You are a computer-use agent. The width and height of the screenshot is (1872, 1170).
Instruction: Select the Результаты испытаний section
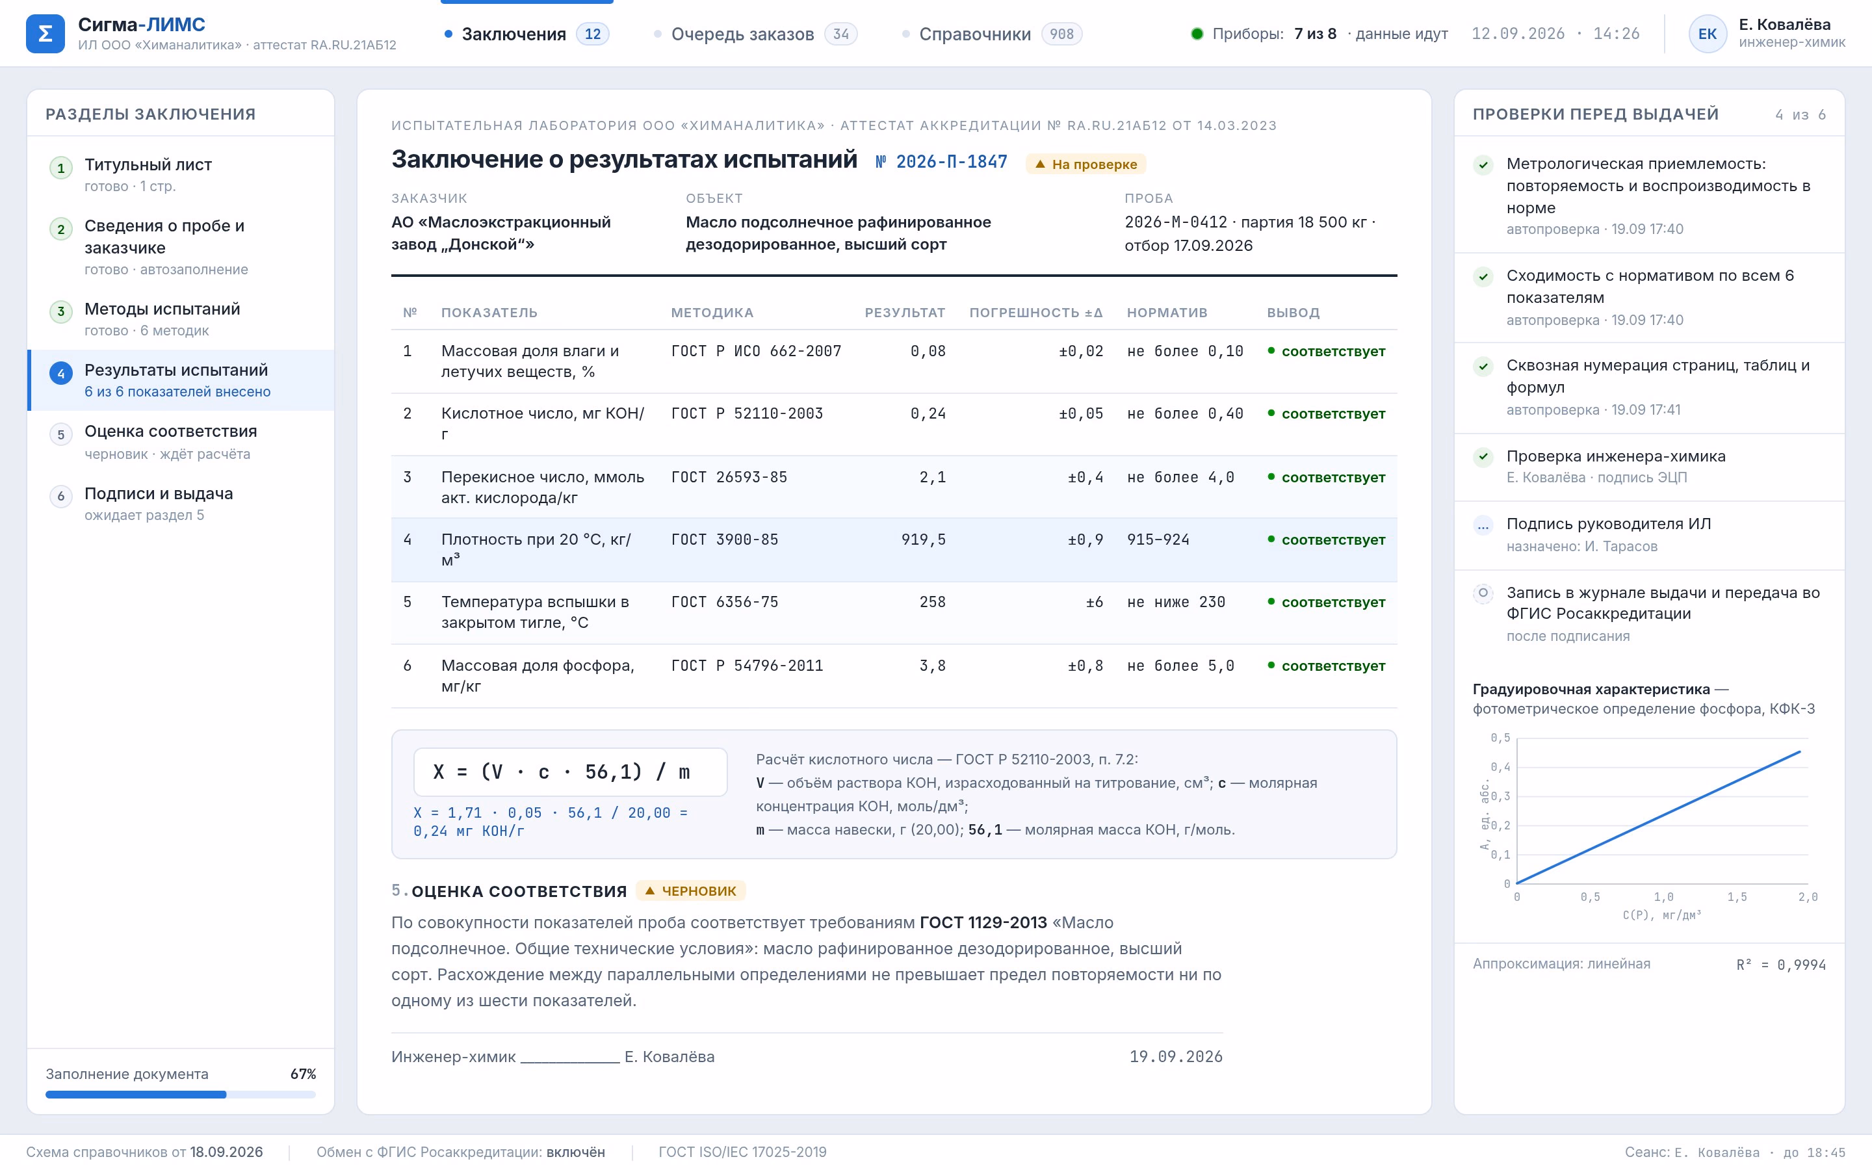(181, 380)
